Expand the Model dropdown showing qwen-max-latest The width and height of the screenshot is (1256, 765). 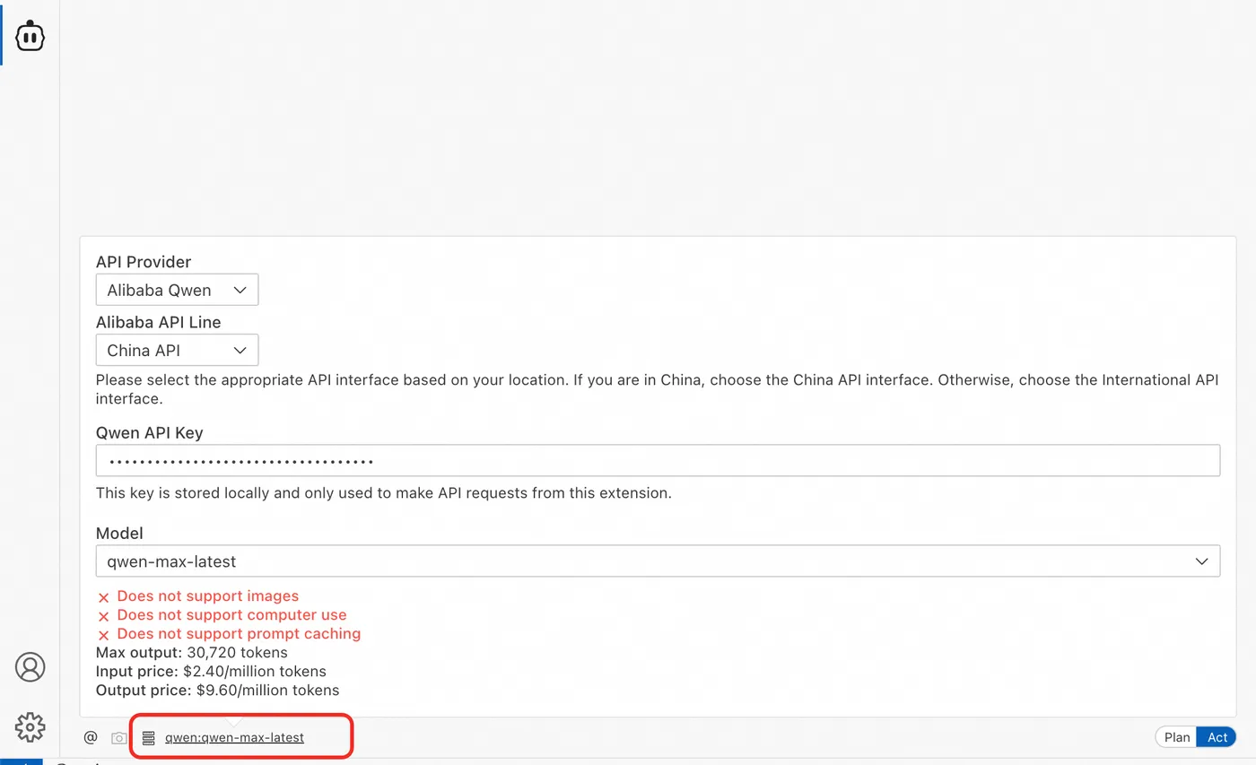tap(658, 561)
